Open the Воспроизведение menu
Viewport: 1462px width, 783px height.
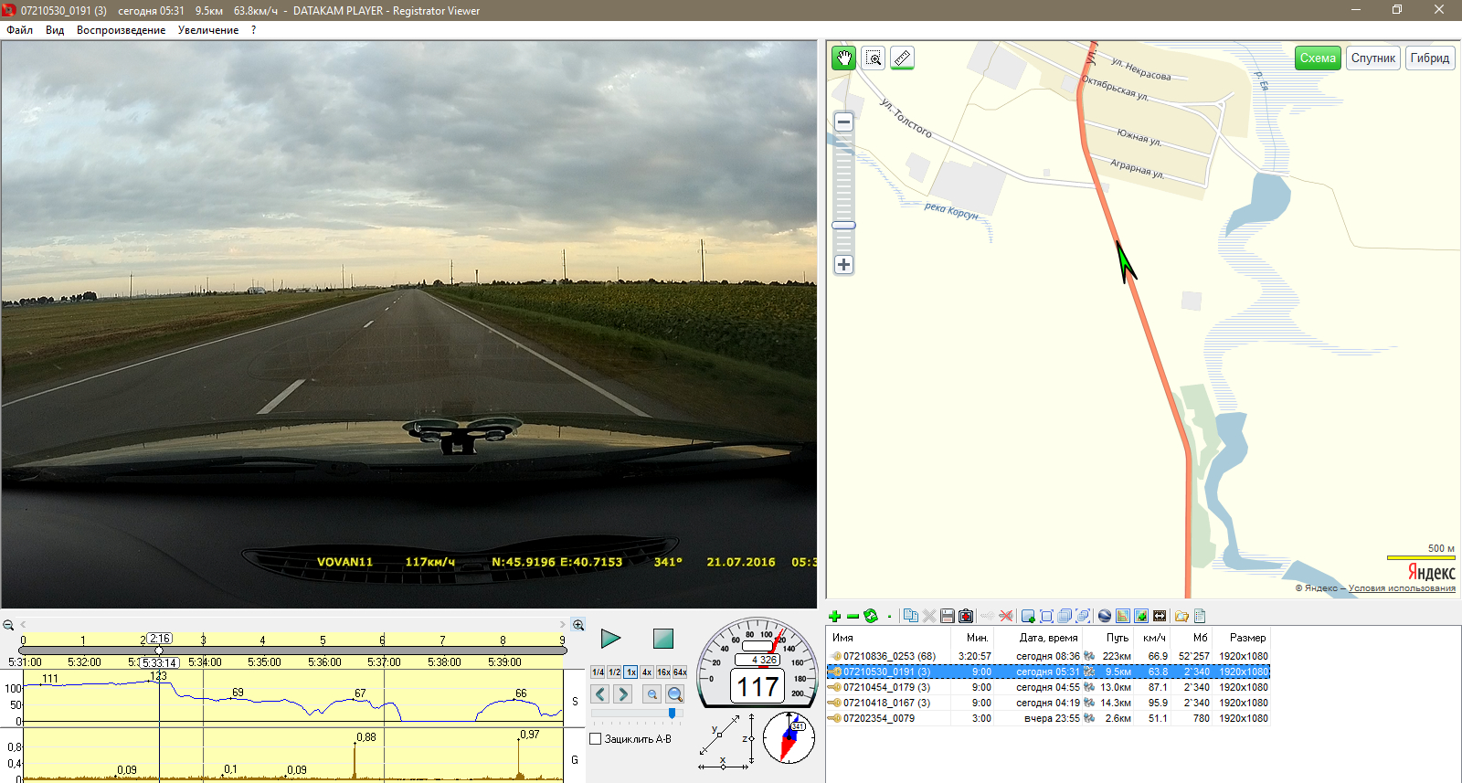pyautogui.click(x=121, y=30)
